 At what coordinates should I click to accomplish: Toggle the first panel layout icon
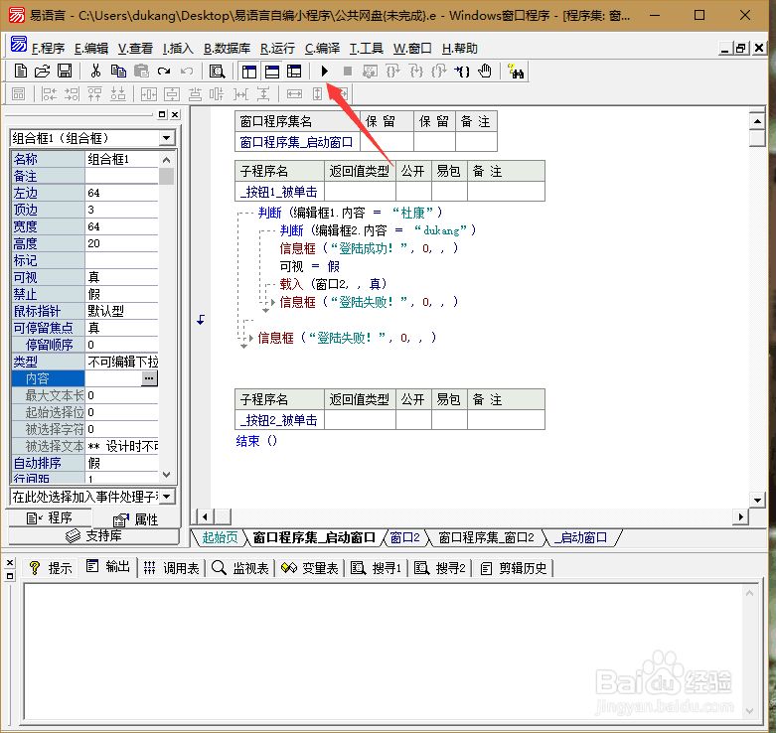click(249, 72)
